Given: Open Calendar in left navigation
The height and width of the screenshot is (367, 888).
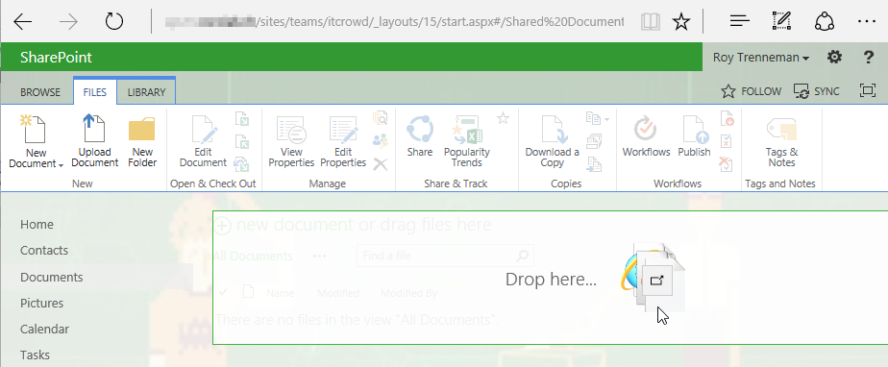Looking at the screenshot, I should pos(45,330).
